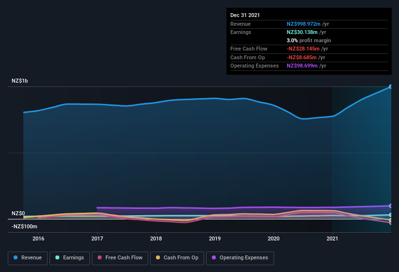The width and height of the screenshot is (399, 272).
Task: Click the NZ$998.972m revenue value
Action: point(304,24)
